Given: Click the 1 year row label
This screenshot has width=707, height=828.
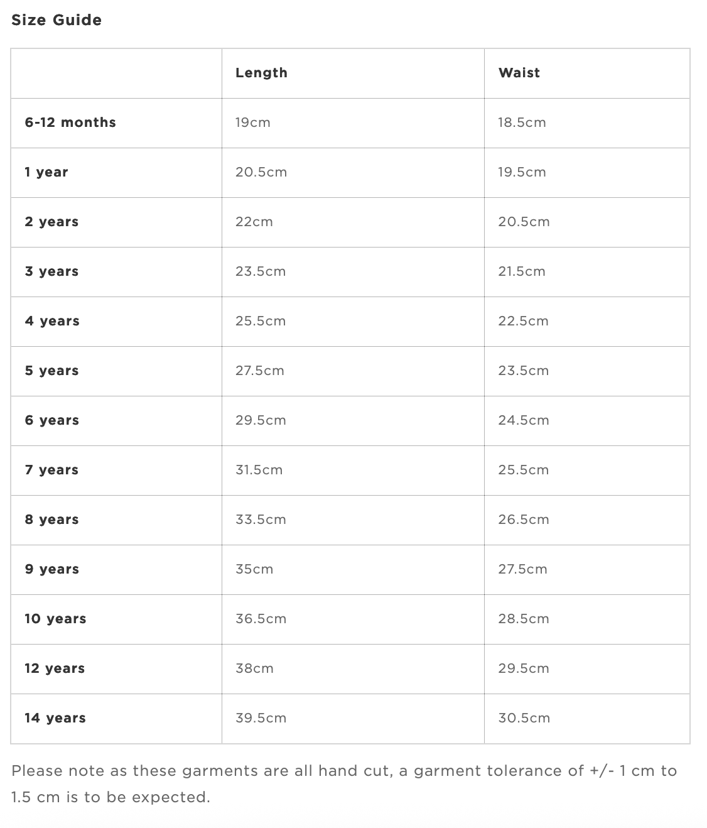Looking at the screenshot, I should click(46, 172).
